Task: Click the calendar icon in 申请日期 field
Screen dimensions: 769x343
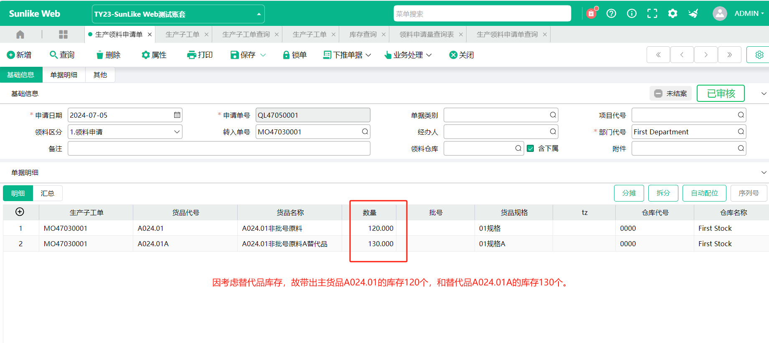Action: (177, 115)
